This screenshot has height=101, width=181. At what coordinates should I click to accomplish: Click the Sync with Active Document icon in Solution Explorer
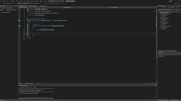pyautogui.click(x=169, y=8)
